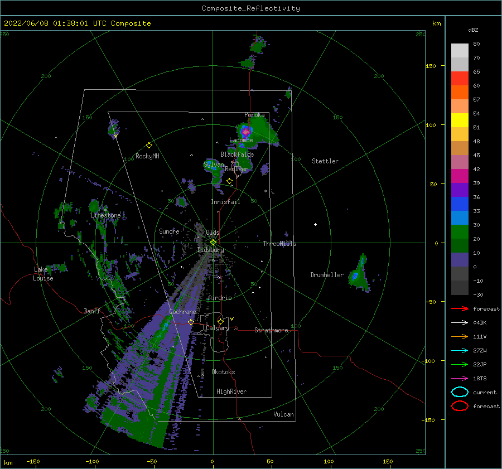Click the Strathmore label

[x=271, y=330]
